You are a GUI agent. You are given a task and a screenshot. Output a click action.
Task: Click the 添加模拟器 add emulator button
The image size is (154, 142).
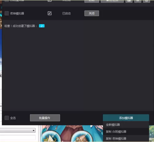pos(126,118)
